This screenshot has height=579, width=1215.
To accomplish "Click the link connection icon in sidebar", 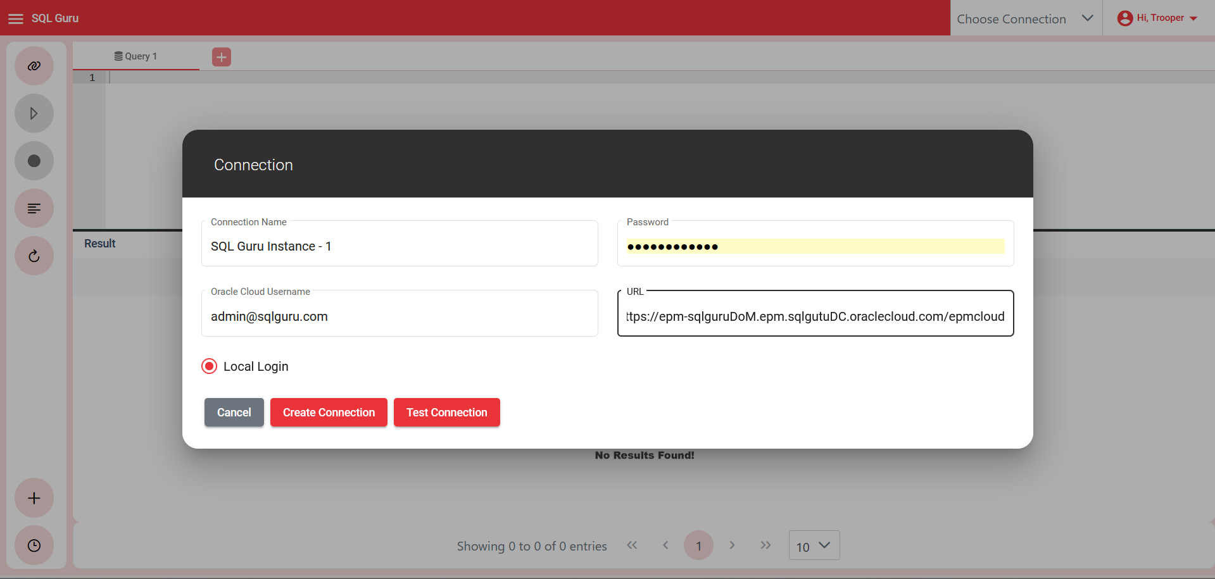I will (34, 66).
